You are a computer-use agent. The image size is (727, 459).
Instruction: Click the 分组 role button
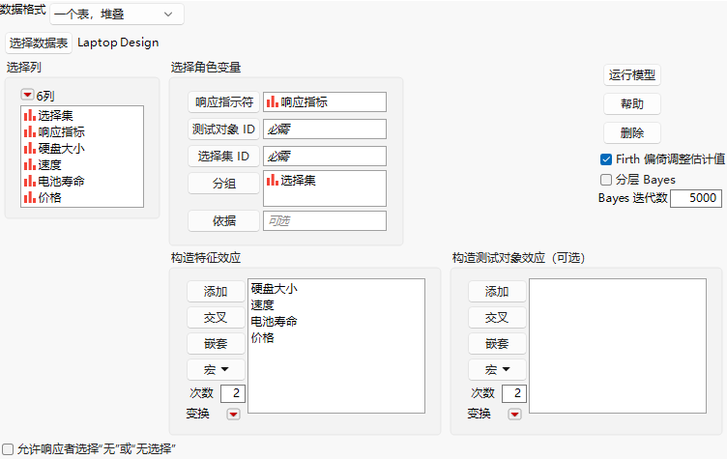pyautogui.click(x=224, y=184)
